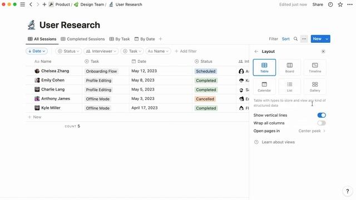
Task: Click the Task column header
Action: tap(91, 62)
